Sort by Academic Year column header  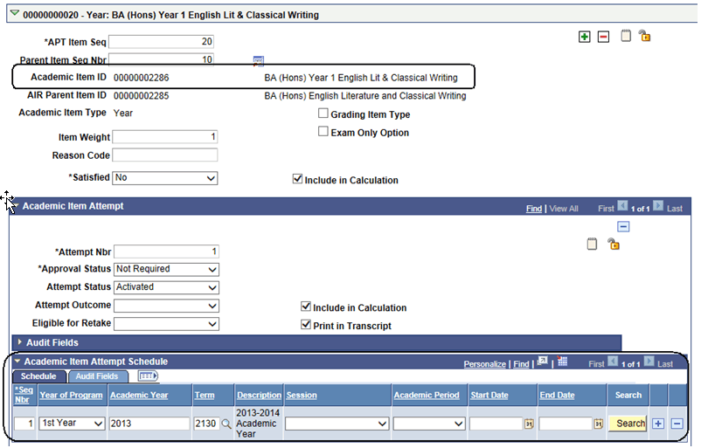(139, 396)
